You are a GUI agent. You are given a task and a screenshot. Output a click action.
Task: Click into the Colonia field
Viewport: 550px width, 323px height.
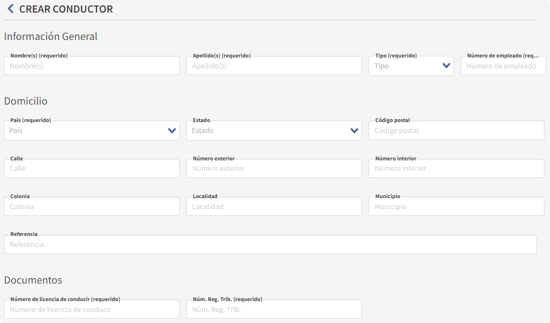pos(91,207)
